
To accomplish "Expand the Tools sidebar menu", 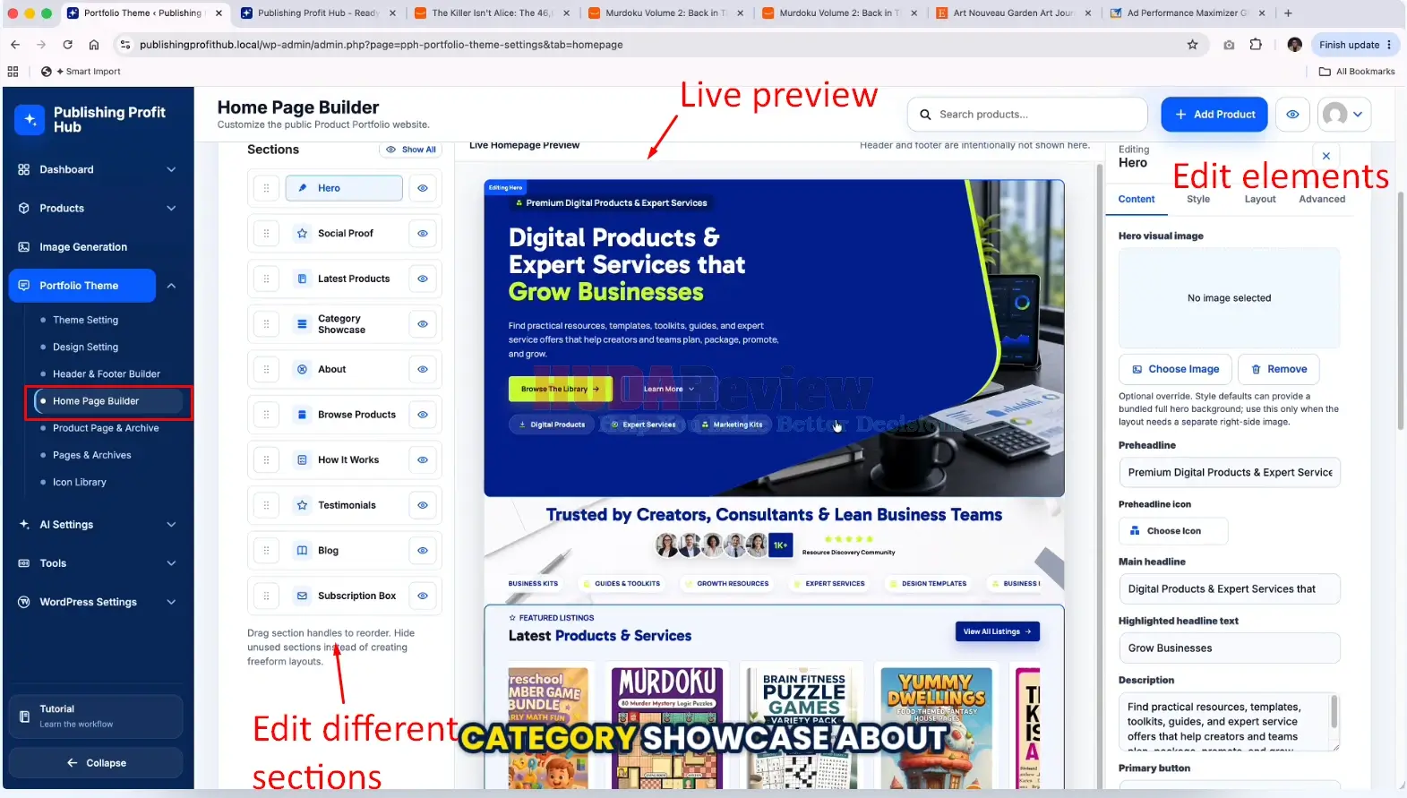I will click(x=171, y=563).
